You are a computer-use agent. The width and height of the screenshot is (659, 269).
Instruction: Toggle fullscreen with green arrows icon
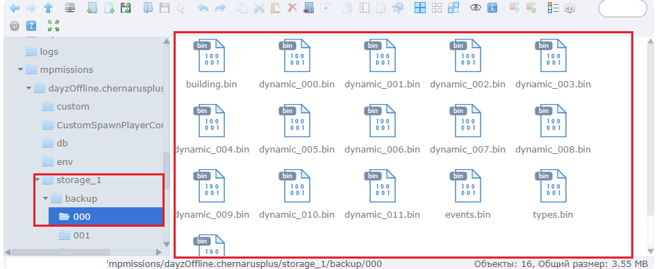(53, 26)
